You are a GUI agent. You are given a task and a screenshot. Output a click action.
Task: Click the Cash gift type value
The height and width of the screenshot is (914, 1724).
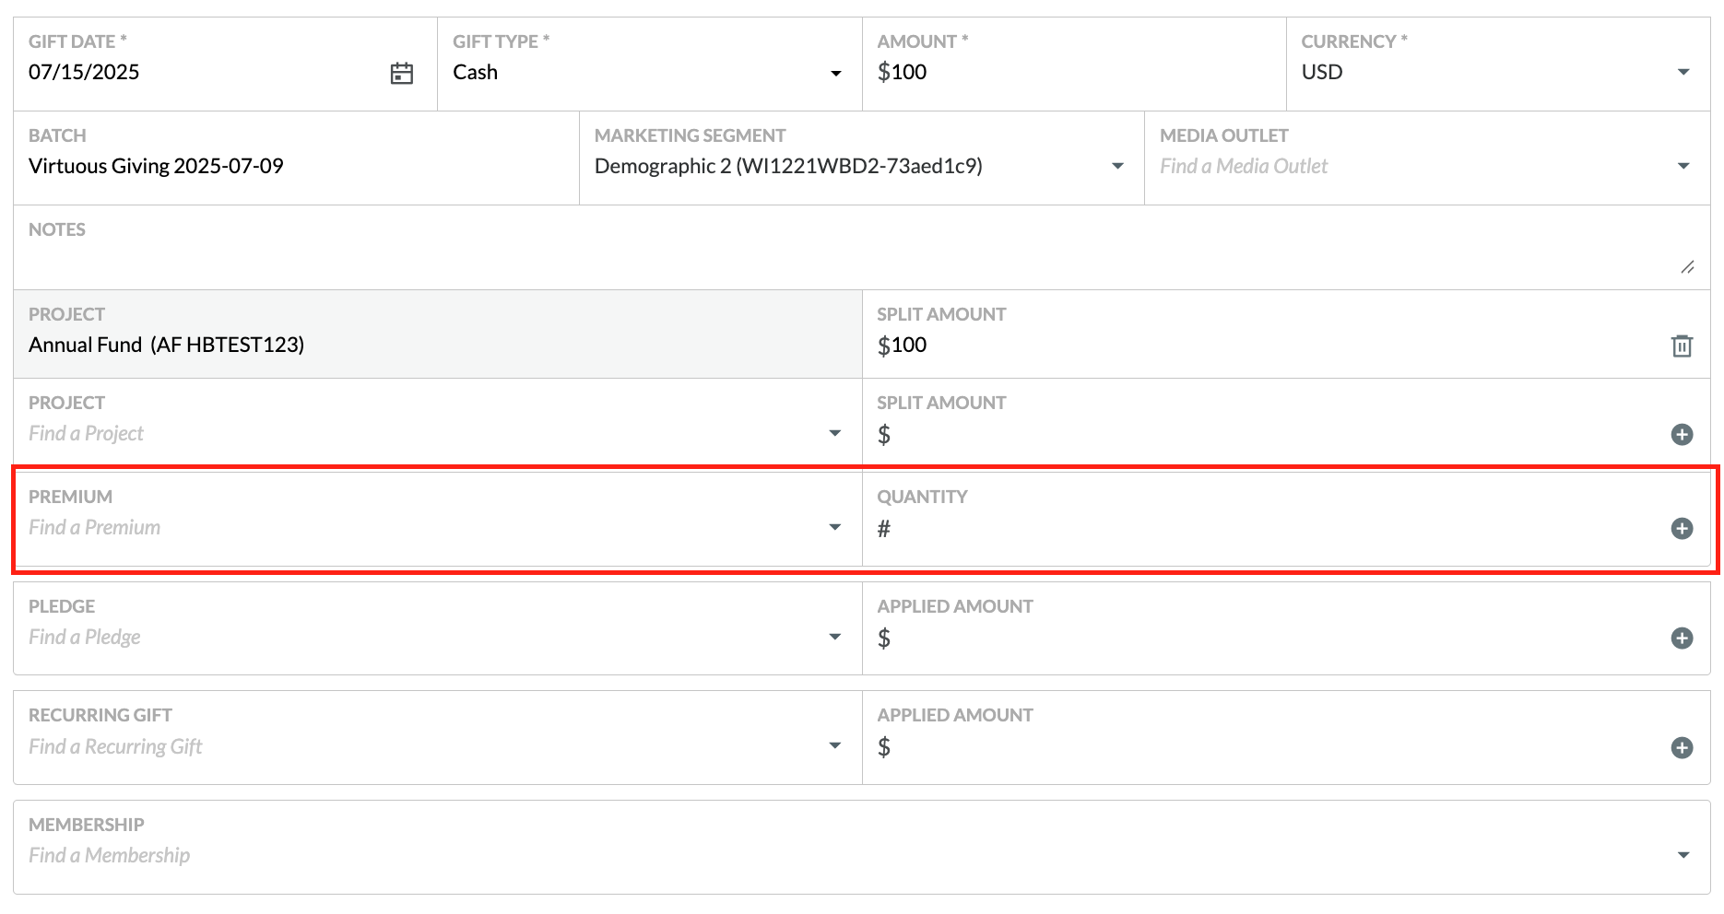[475, 72]
